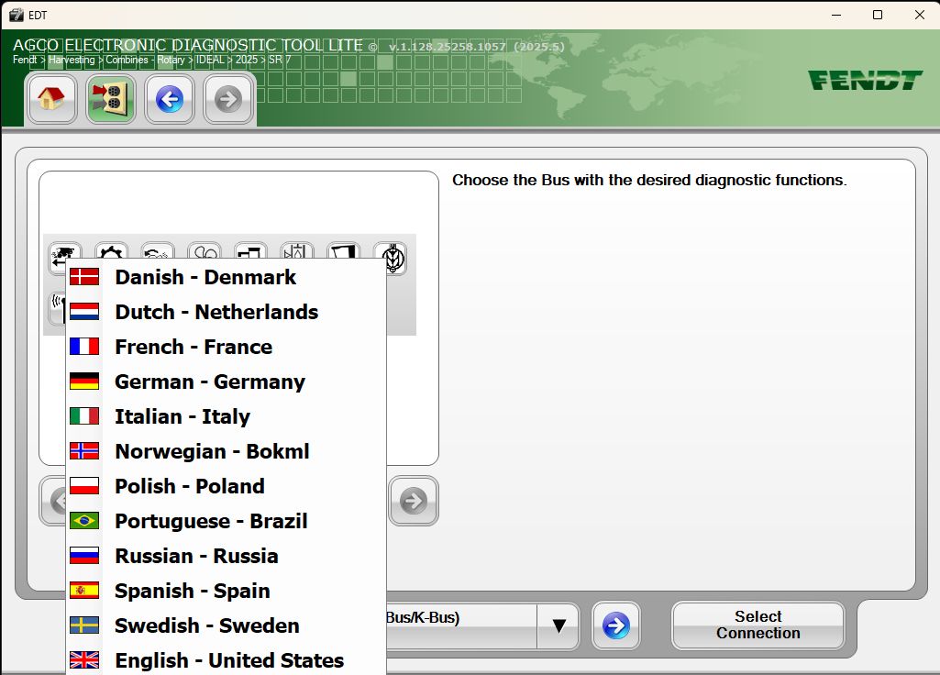Viewport: 940px width, 675px height.
Task: Click the grey forward arrow in the toolbar
Action: point(227,99)
